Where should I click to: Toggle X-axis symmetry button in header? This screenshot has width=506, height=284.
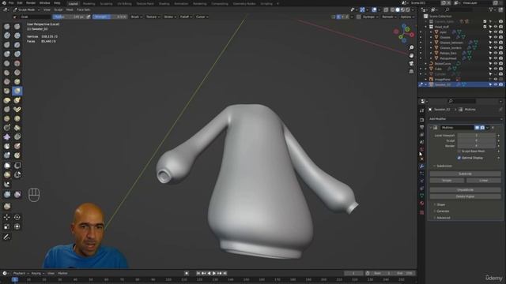[338, 17]
